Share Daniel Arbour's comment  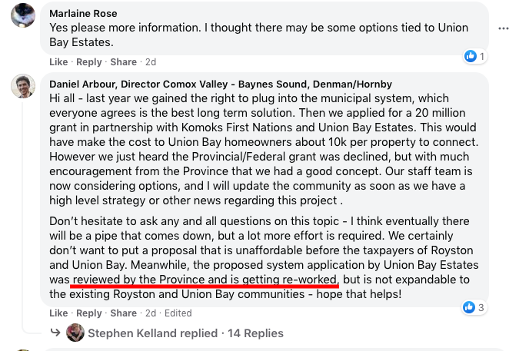pos(123,313)
